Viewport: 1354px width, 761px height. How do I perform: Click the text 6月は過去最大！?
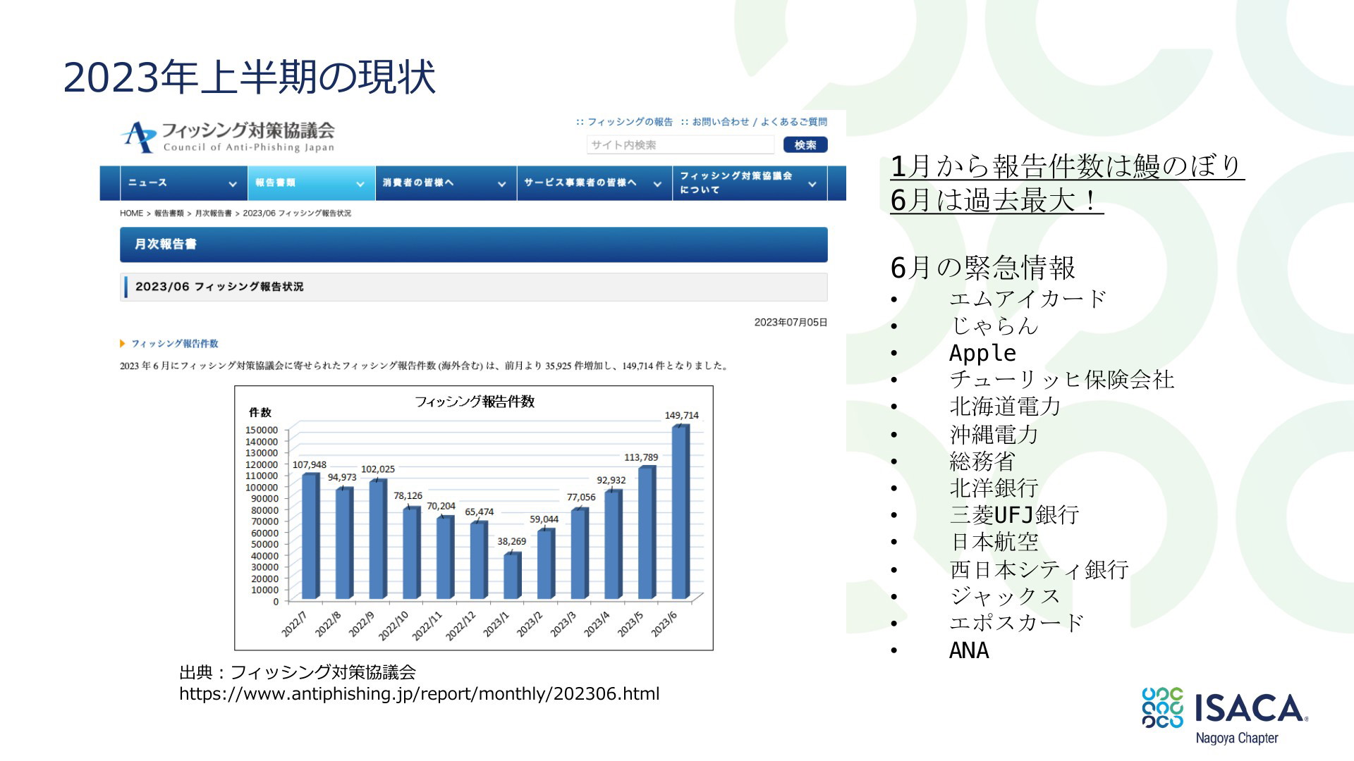pyautogui.click(x=996, y=200)
